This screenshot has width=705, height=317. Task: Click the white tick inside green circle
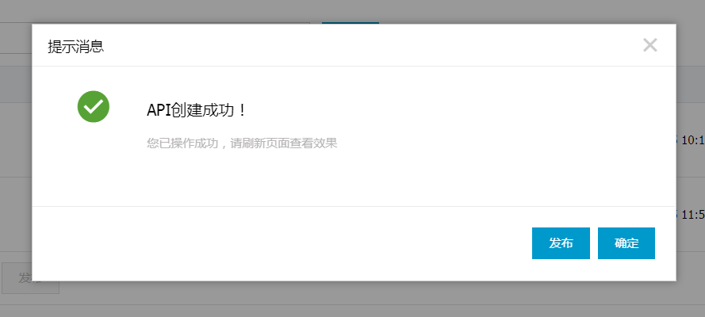(94, 106)
